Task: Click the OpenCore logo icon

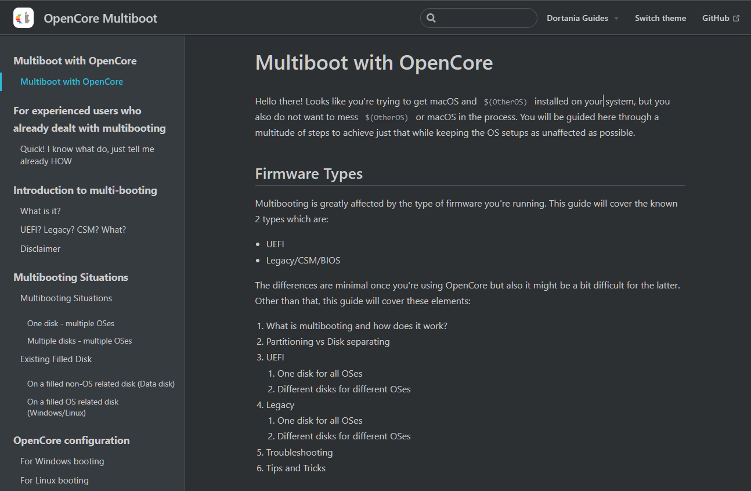Action: point(23,18)
